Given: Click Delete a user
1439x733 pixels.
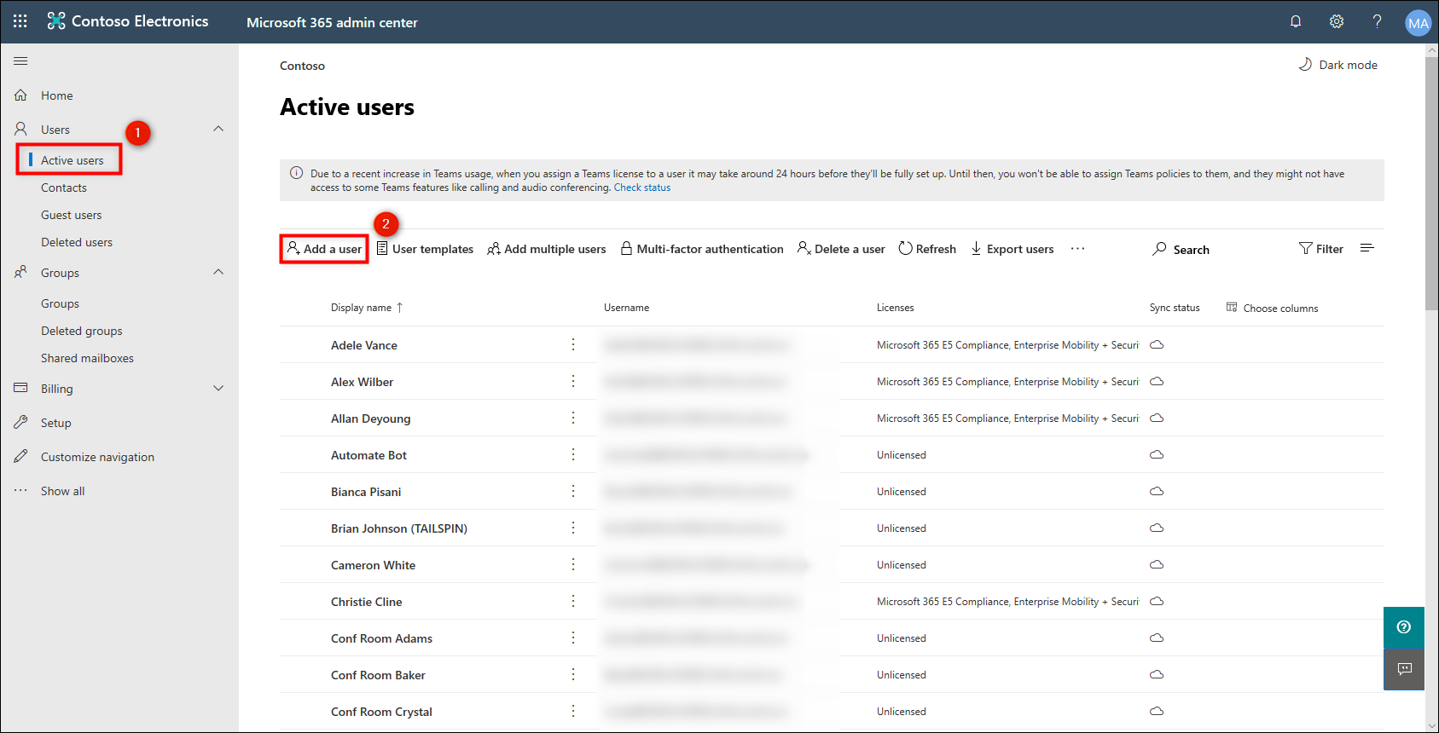Looking at the screenshot, I should coord(841,249).
